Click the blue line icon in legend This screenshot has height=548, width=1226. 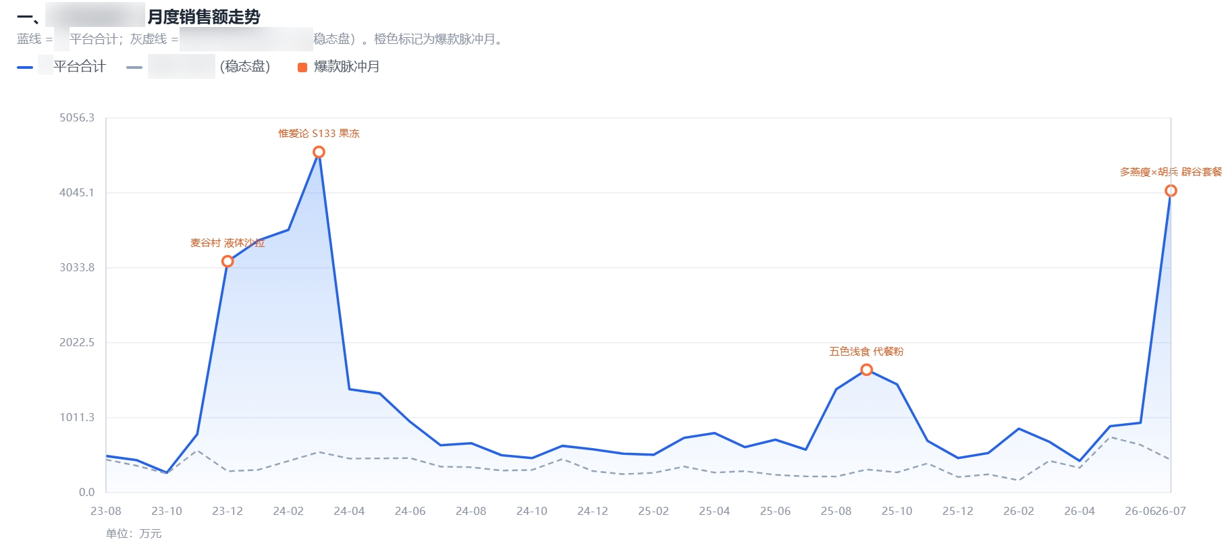25,67
